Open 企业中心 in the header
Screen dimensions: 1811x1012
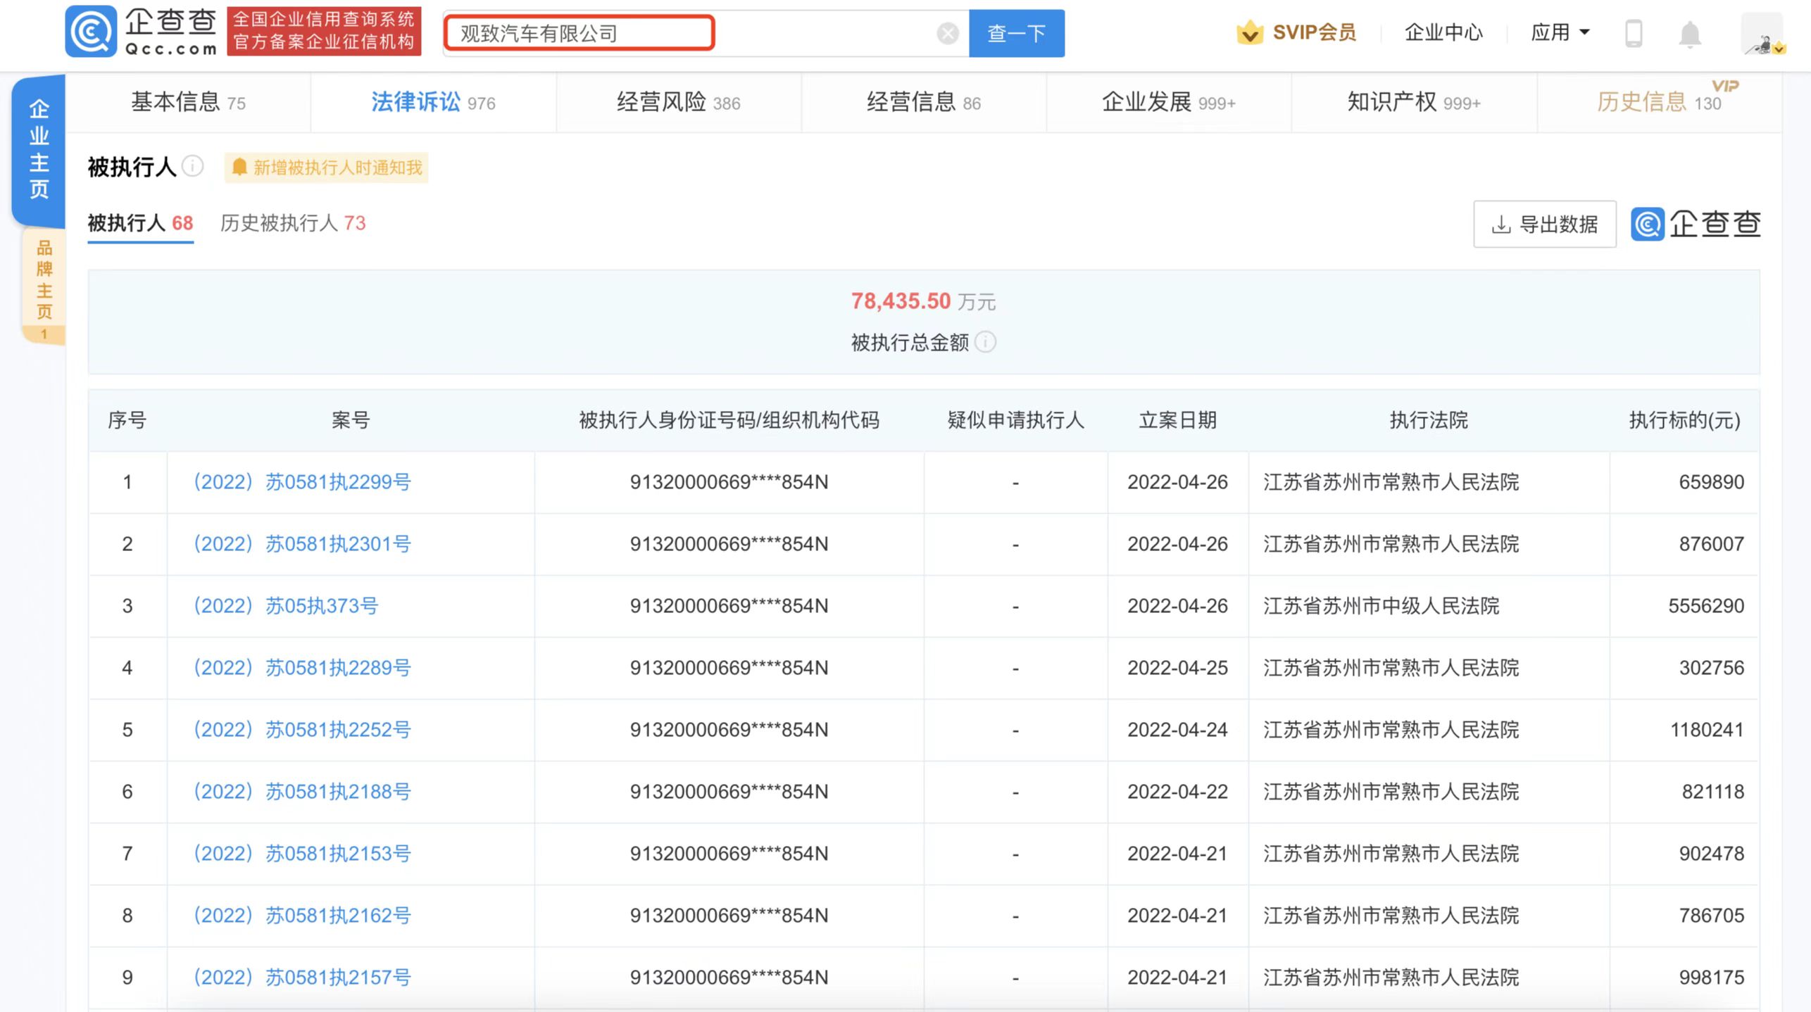point(1443,32)
